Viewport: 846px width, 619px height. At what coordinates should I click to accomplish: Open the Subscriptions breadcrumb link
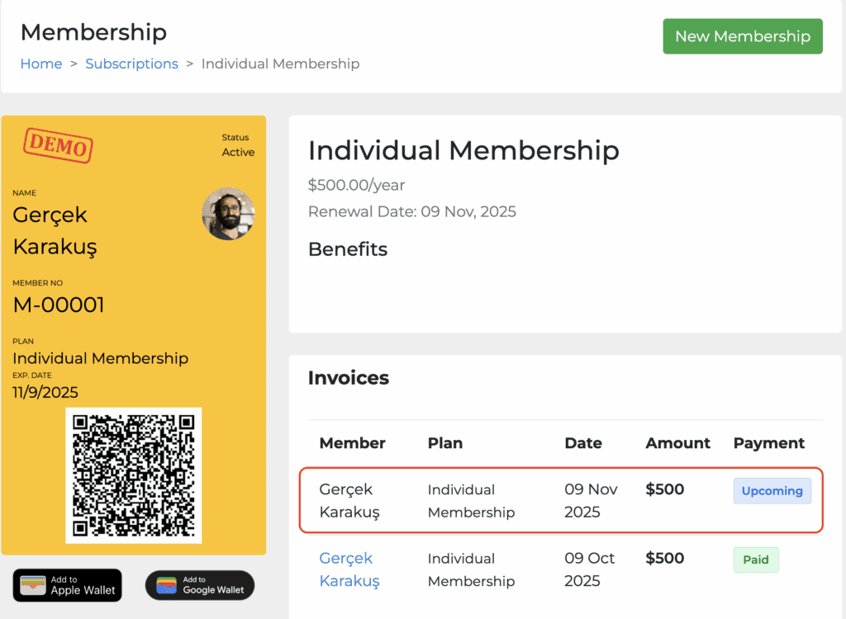point(131,64)
